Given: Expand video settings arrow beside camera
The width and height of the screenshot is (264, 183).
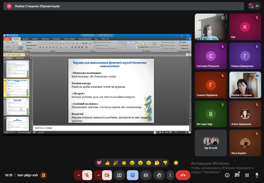Looking at the screenshot, I should 98,175.
